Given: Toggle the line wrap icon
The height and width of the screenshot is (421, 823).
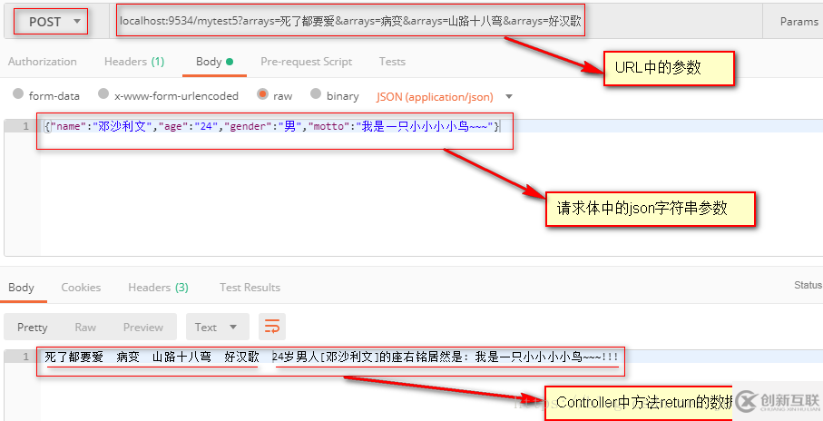Looking at the screenshot, I should coord(272,327).
